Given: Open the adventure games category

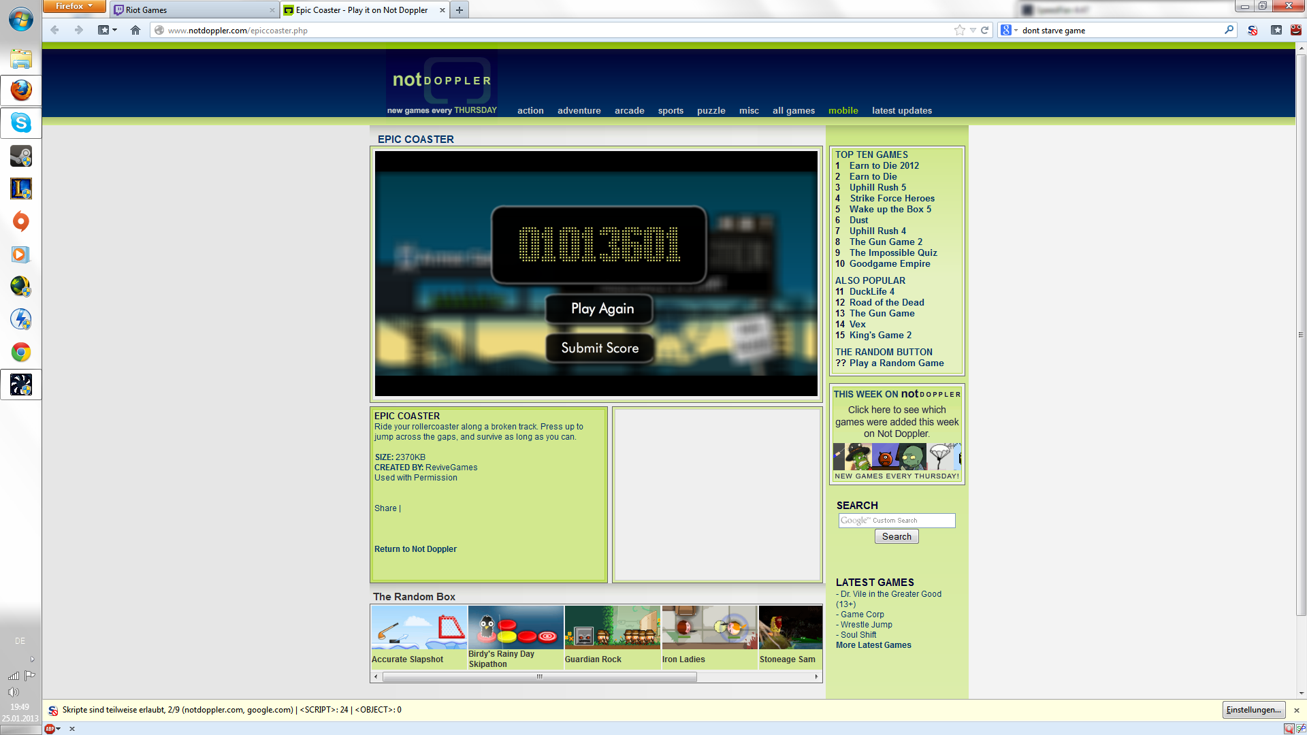Looking at the screenshot, I should tap(579, 110).
